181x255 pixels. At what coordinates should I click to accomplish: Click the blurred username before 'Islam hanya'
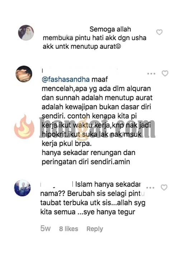pos(56,185)
